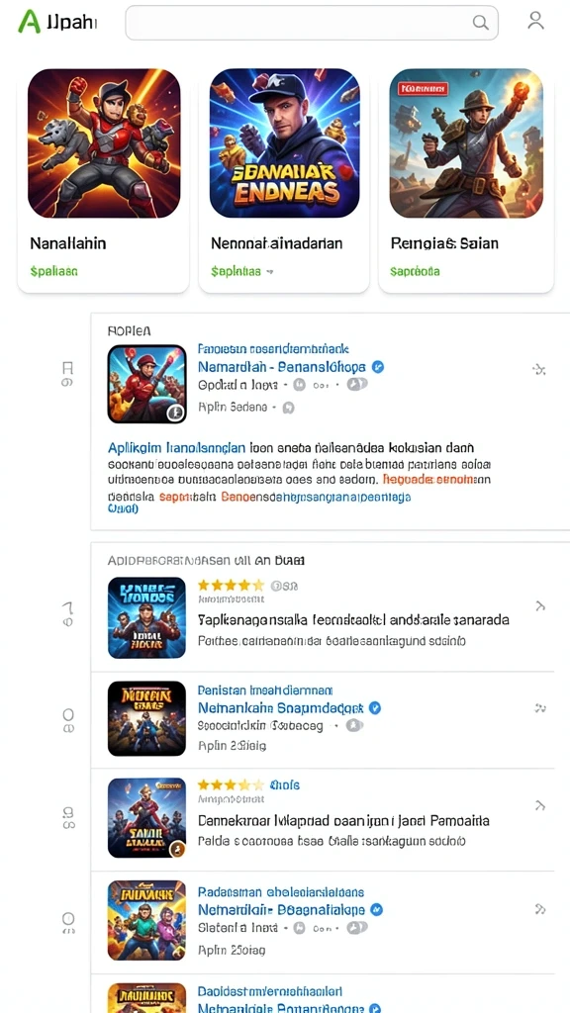The height and width of the screenshot is (1013, 570).
Task: Open the Nennoat ainadarian featured card
Action: pos(284,181)
